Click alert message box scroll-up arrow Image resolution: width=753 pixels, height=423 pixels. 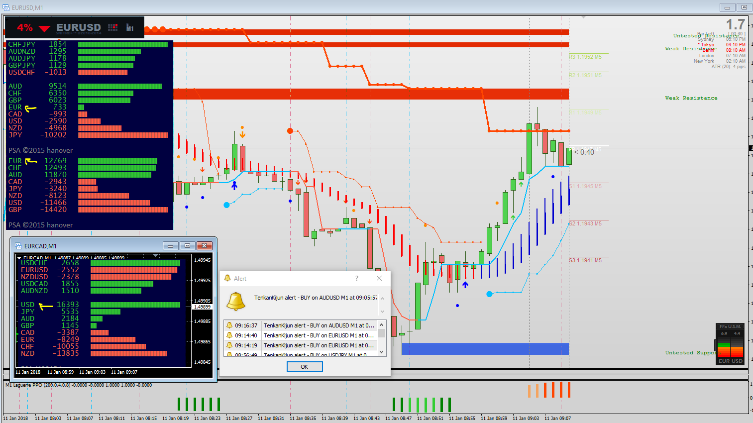coord(382,299)
